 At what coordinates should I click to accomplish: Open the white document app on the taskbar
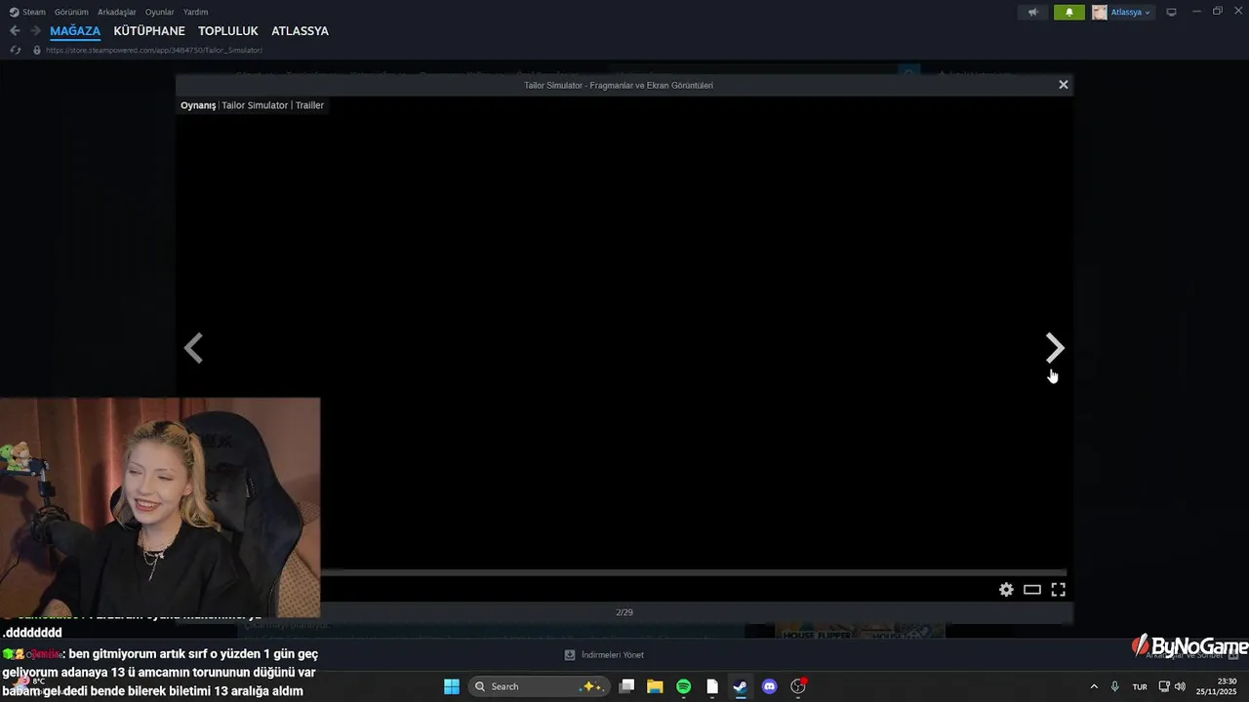[712, 686]
